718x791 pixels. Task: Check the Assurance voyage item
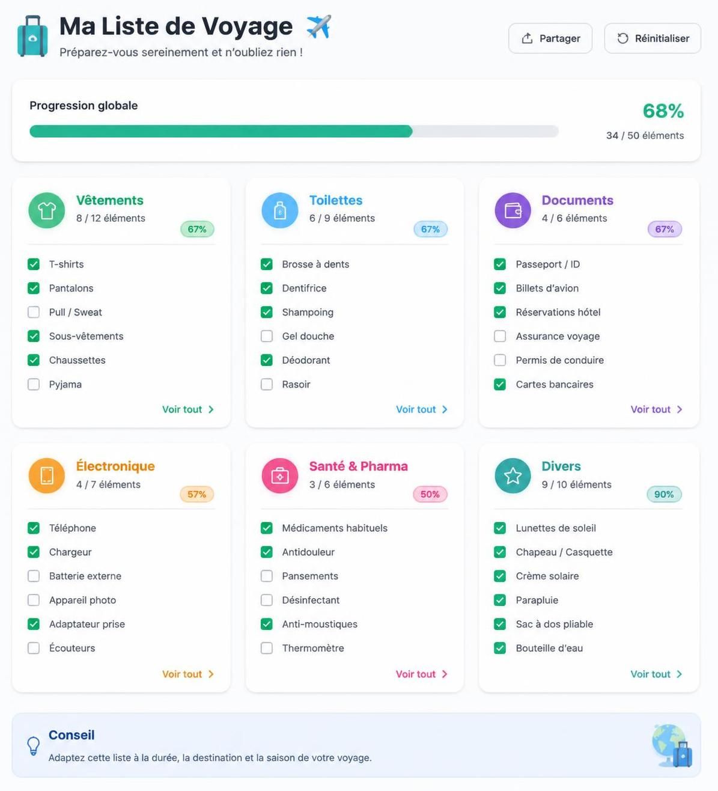click(500, 336)
